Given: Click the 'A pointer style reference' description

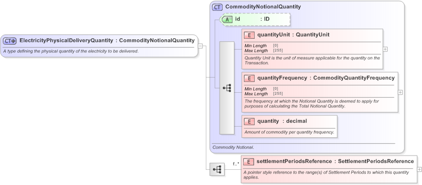Looking at the screenshot, I should pyautogui.click(x=326, y=175).
